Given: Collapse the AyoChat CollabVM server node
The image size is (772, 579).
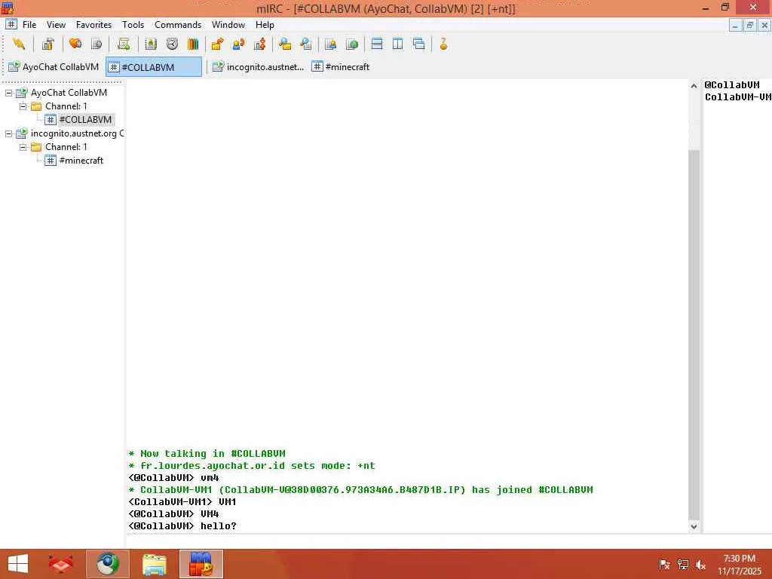Looking at the screenshot, I should (x=9, y=93).
